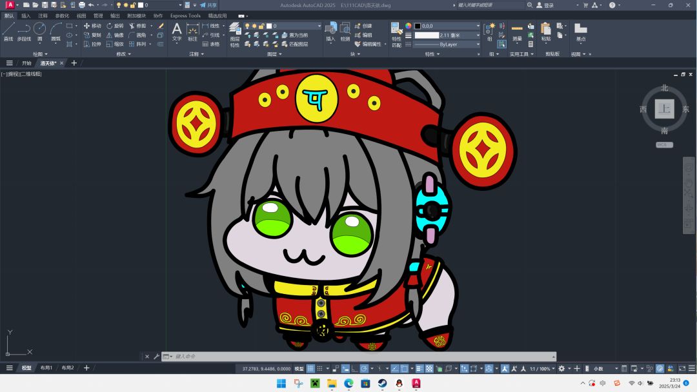Click the Scale (缩放) tool

click(x=115, y=44)
